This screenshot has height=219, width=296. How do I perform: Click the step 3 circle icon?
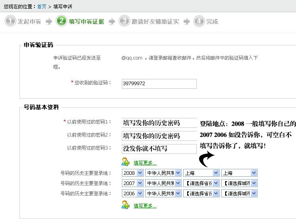124,21
